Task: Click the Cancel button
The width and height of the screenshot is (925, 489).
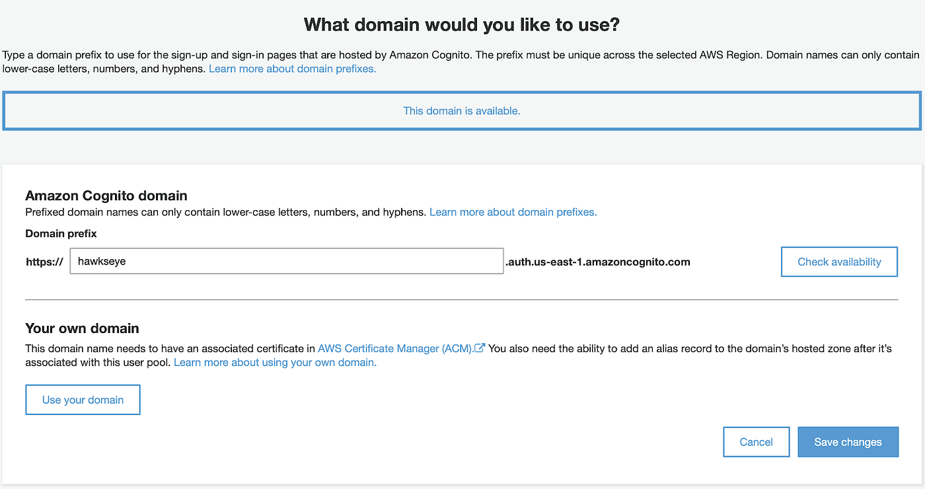Action: [756, 441]
